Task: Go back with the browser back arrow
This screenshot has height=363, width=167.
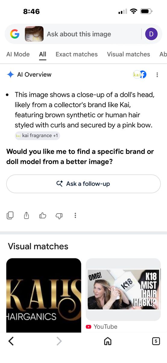Action: [11, 341]
